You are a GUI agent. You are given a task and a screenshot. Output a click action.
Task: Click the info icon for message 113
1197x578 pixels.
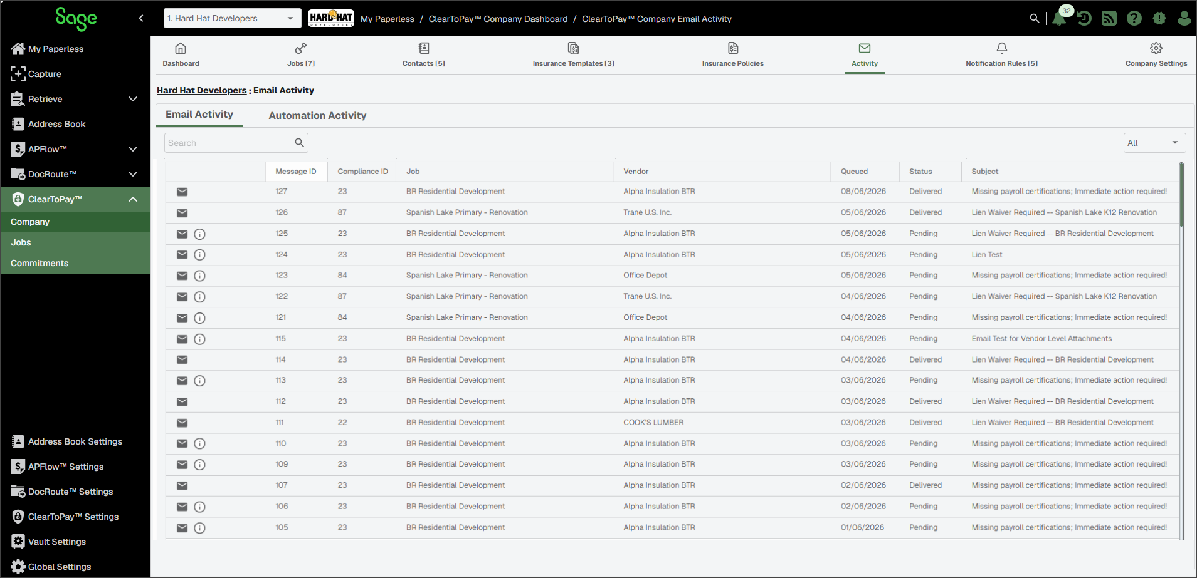(199, 381)
